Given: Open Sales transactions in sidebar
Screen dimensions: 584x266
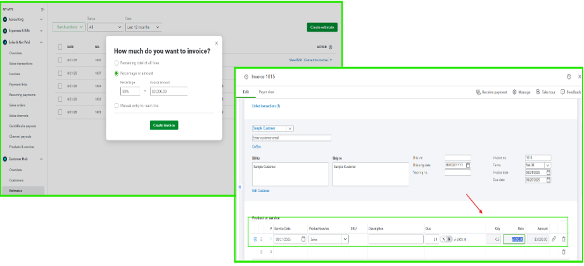Looking at the screenshot, I should click(x=21, y=64).
